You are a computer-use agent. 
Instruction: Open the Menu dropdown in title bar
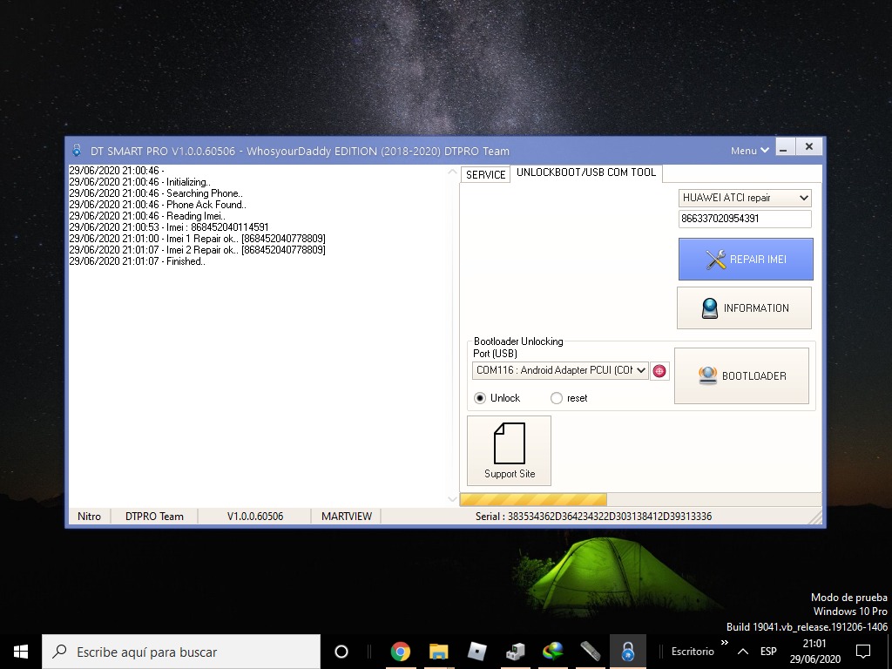[749, 151]
